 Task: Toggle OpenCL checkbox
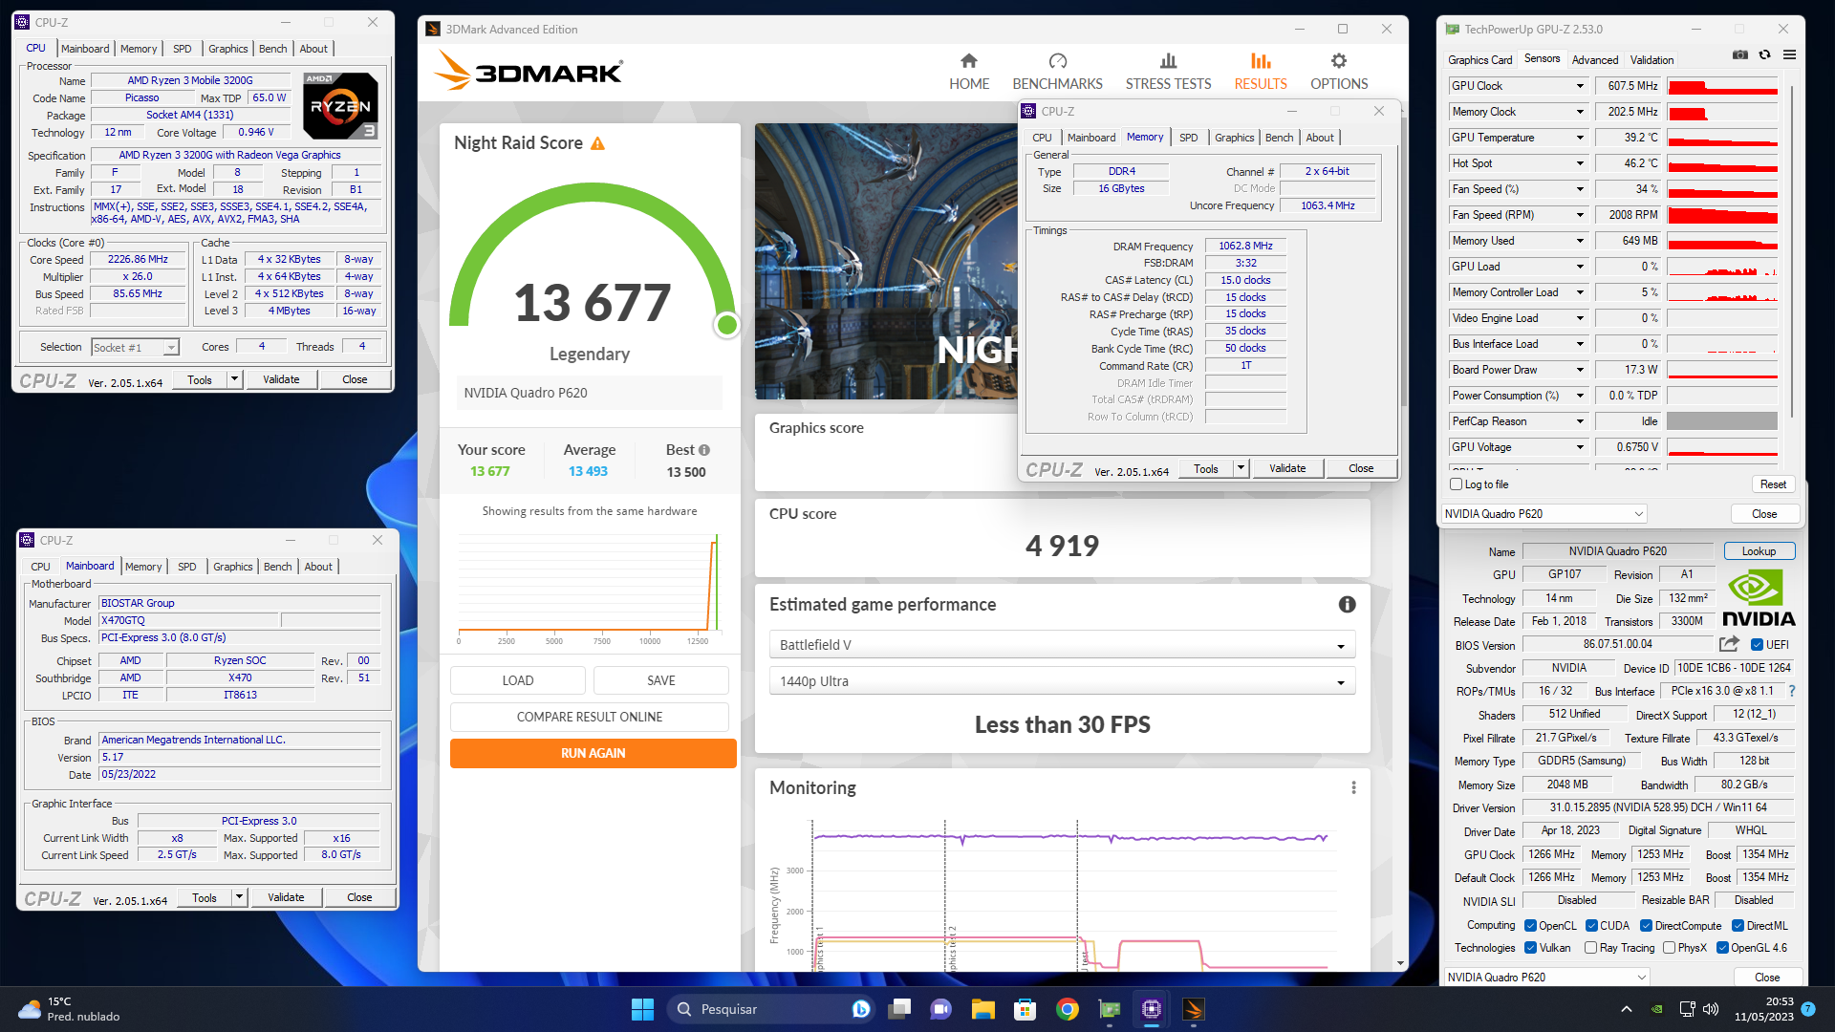click(1530, 926)
